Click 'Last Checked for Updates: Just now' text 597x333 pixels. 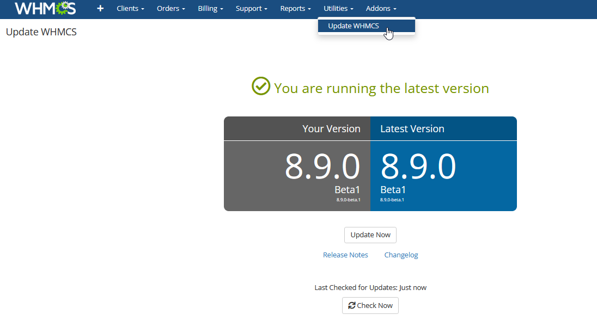pyautogui.click(x=370, y=288)
